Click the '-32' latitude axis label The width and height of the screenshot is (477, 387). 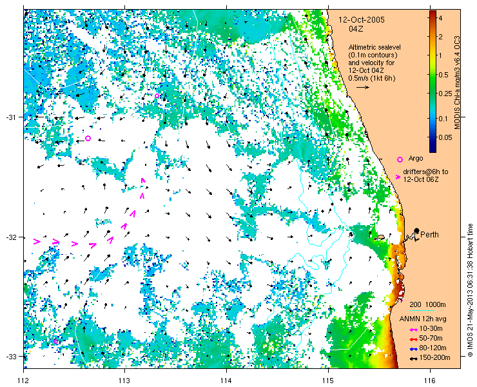[10, 237]
